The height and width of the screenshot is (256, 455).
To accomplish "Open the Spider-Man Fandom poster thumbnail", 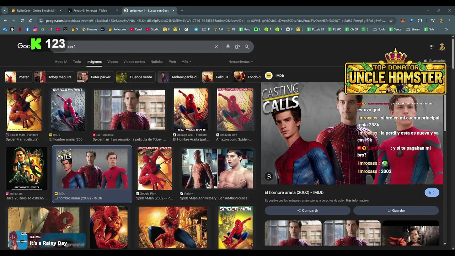I will click(x=24, y=110).
